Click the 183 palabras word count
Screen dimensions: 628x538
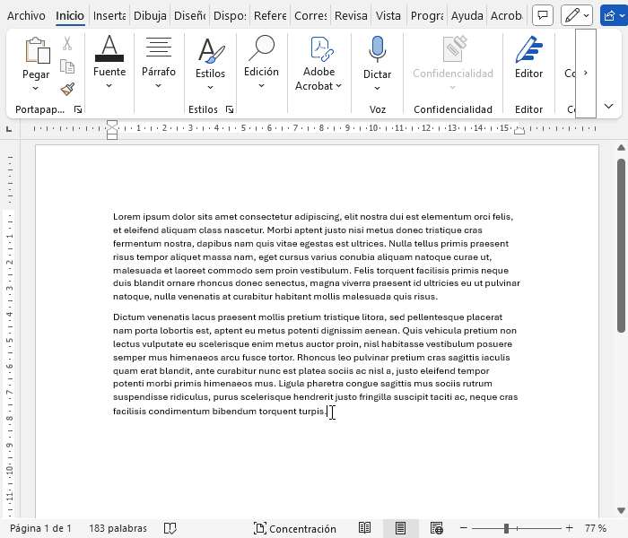[x=118, y=529]
